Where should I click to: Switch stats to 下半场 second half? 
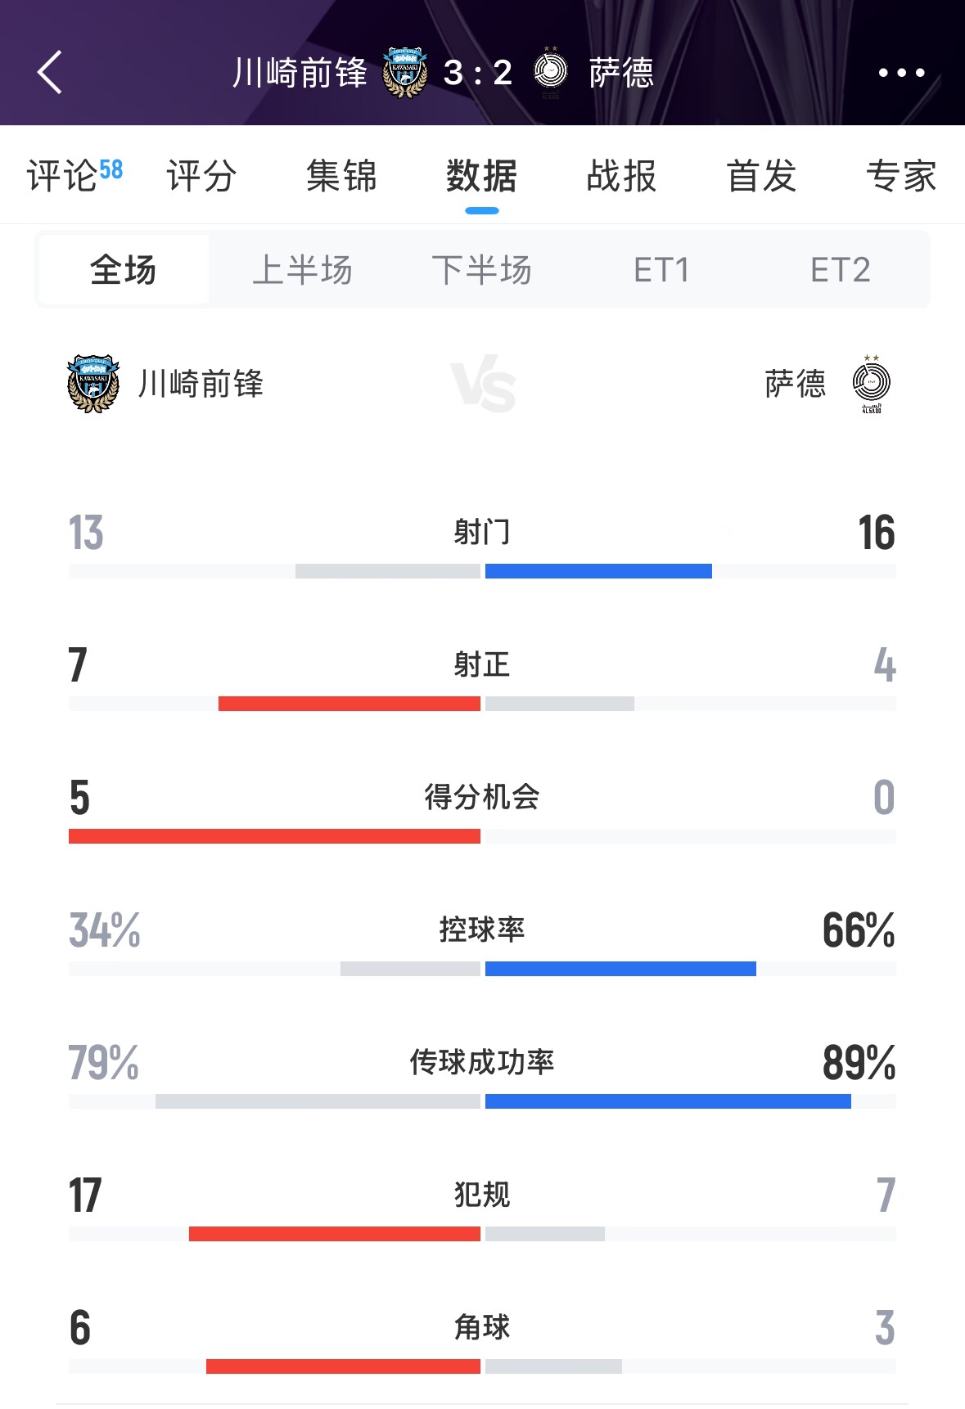(481, 270)
